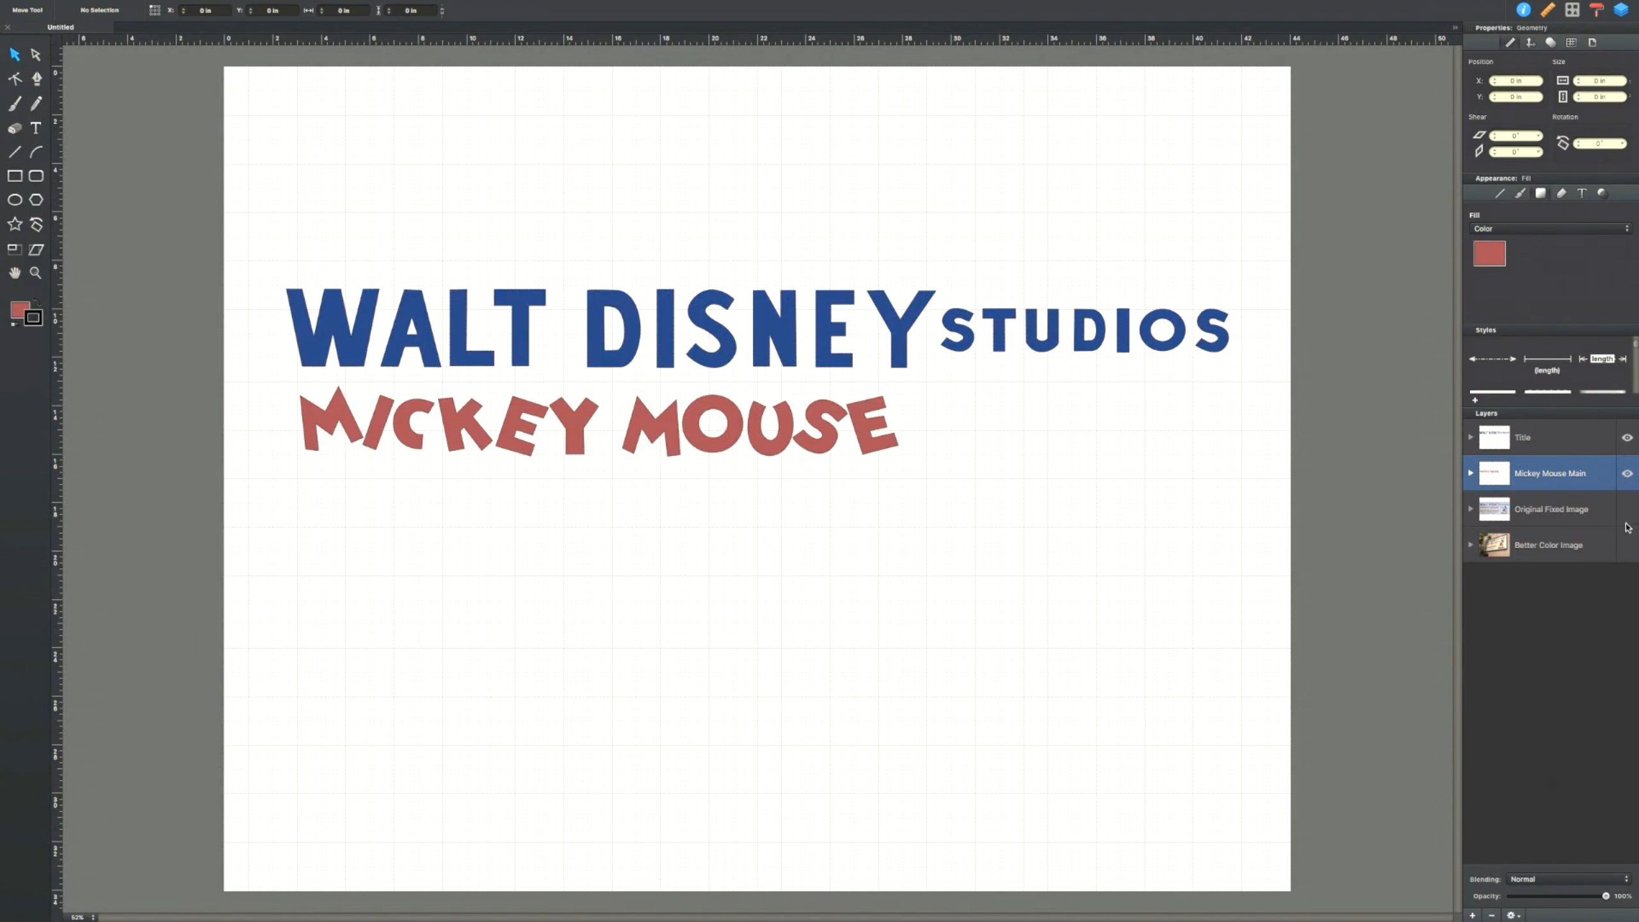The height and width of the screenshot is (922, 1639).
Task: Select the Rectangle tool
Action: [x=15, y=176]
